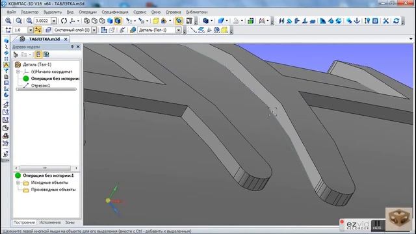This screenshot has height=234, width=416.
Task: Open the Справка menu
Action: coord(174,12)
